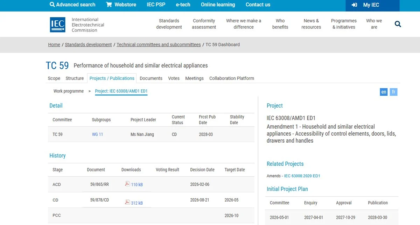
Task: Open the Online learning link
Action: 218,5
